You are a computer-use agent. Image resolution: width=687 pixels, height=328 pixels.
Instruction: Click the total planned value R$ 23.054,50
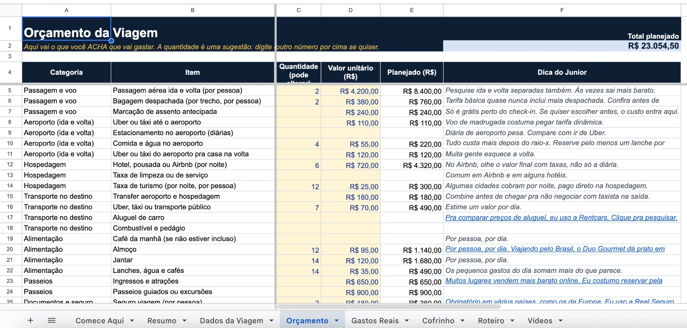(x=562, y=46)
